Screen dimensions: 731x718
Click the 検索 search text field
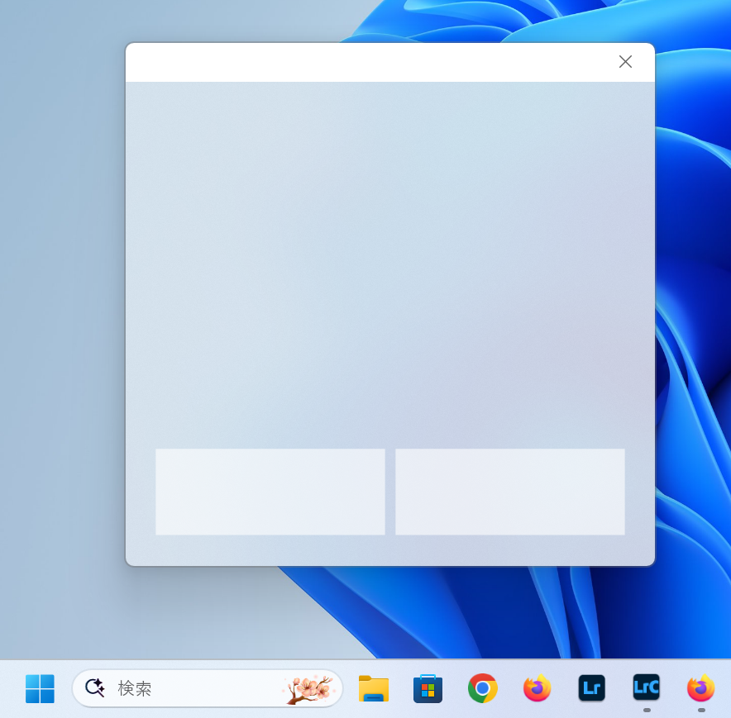click(x=190, y=688)
